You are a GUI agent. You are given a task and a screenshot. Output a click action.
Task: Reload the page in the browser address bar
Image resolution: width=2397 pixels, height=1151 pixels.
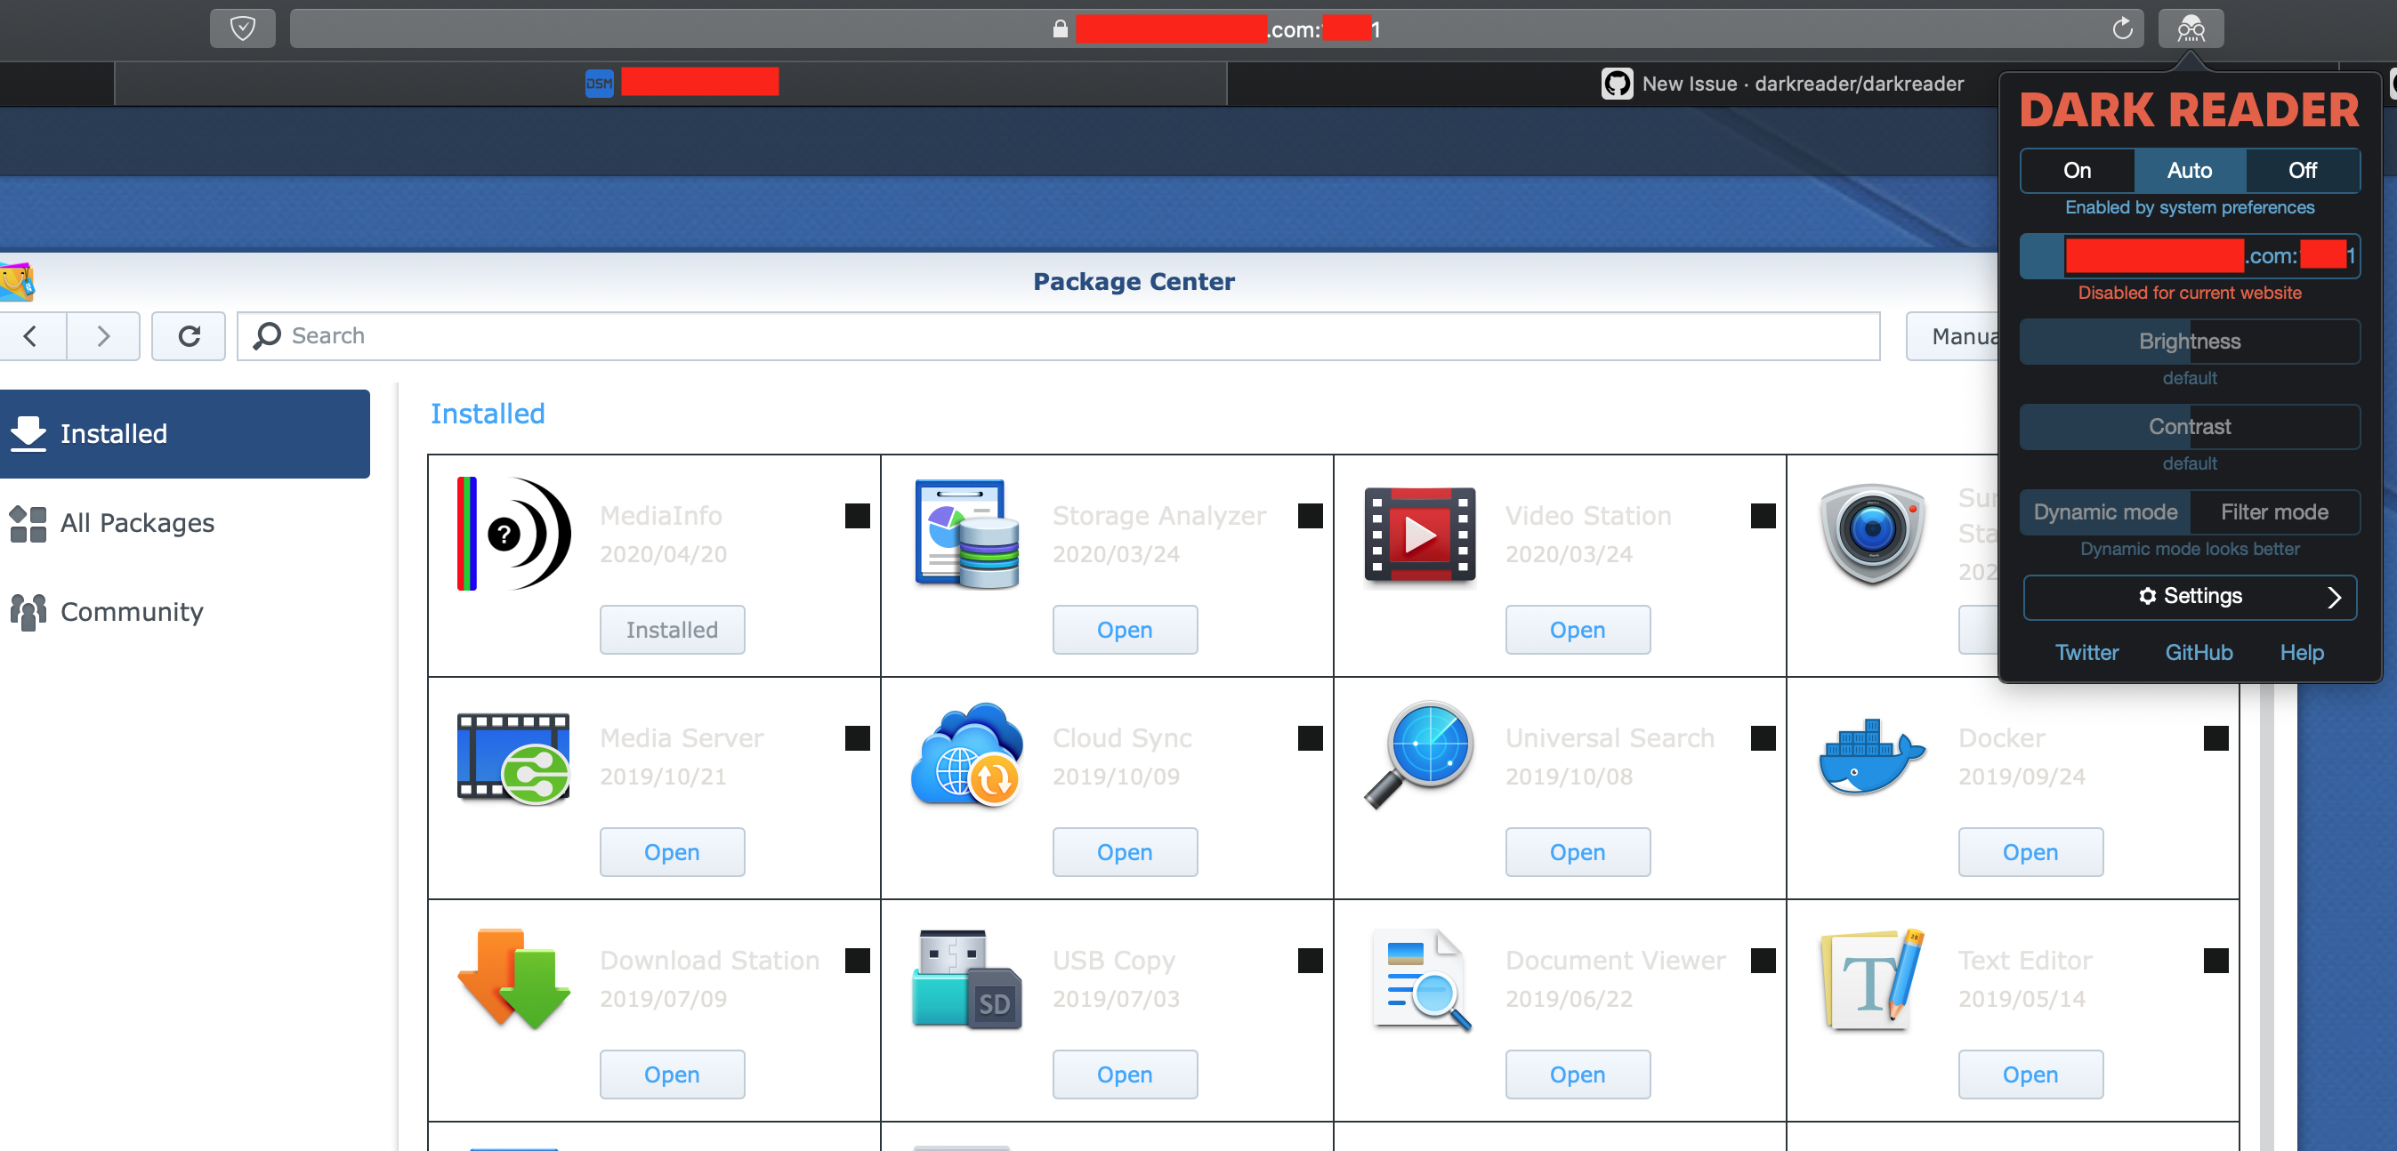tap(2121, 28)
